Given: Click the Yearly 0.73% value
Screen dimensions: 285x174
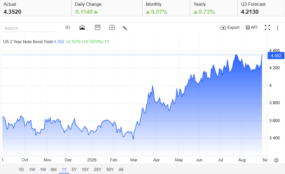Looking at the screenshot, I should click(x=204, y=12).
